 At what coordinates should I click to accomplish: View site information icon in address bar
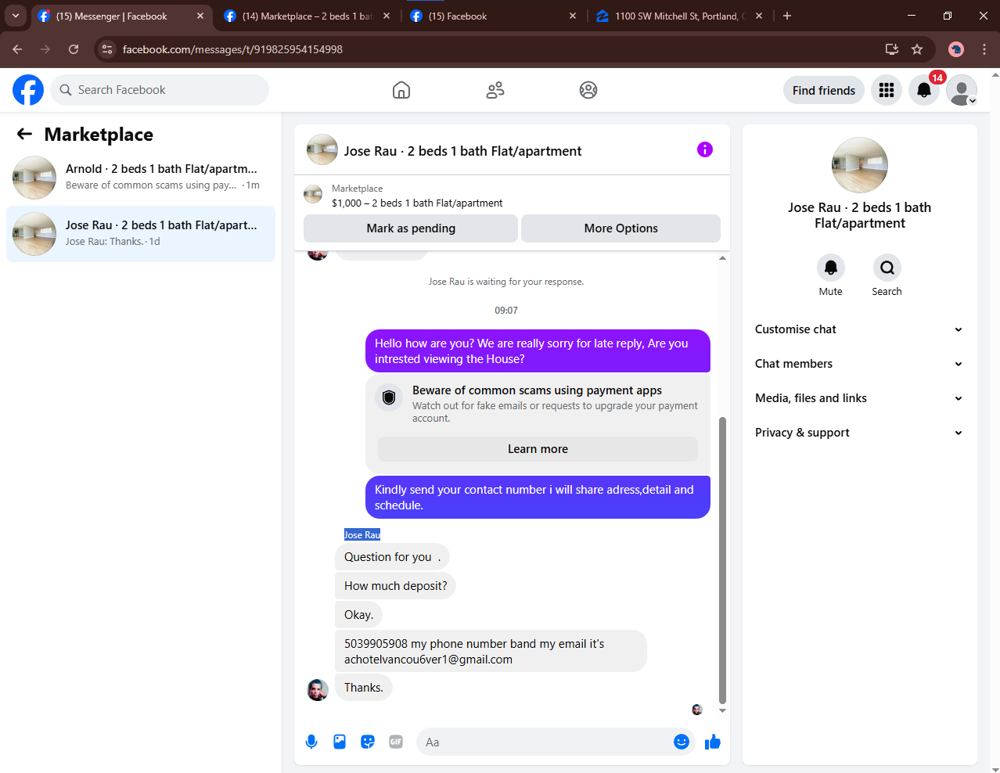pos(108,49)
